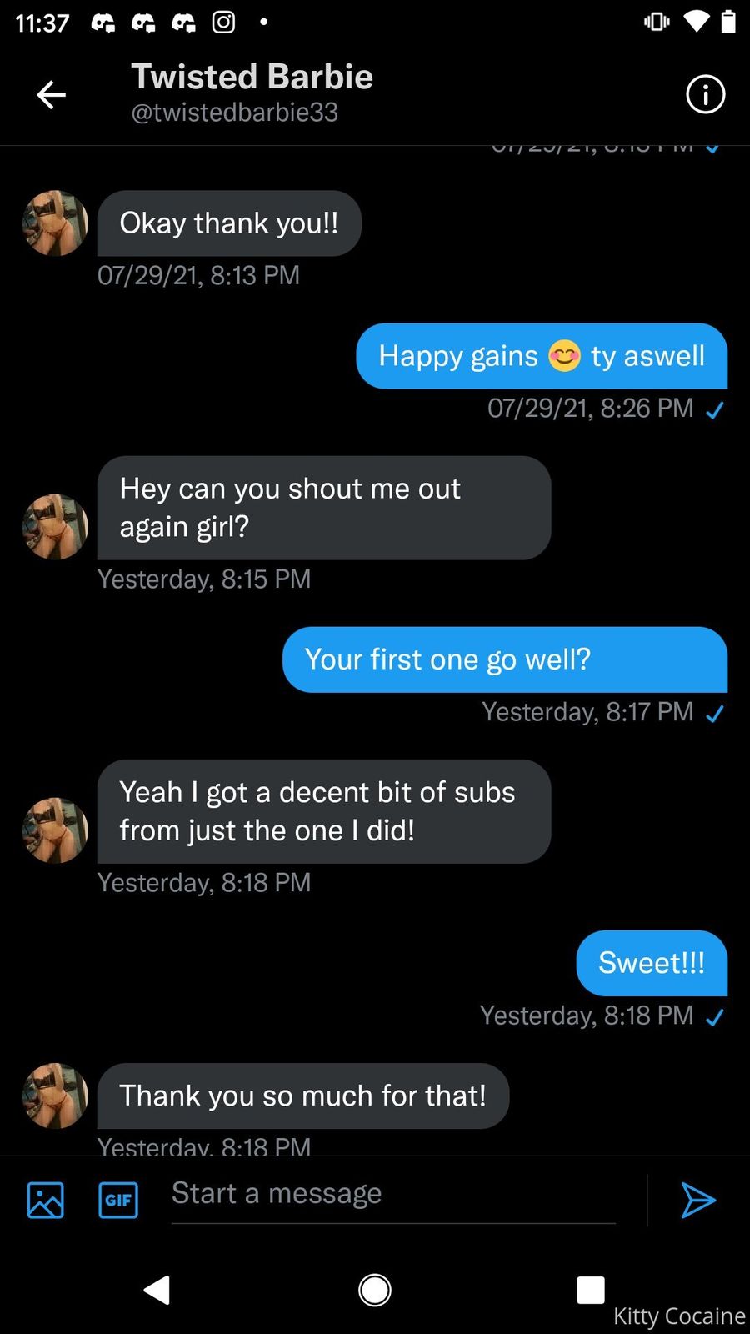This screenshot has height=1334, width=750.
Task: Tap Android home navigation button
Action: click(374, 1290)
